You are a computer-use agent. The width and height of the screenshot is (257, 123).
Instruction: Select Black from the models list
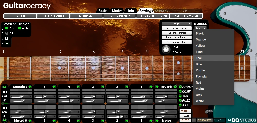[x=214, y=33]
